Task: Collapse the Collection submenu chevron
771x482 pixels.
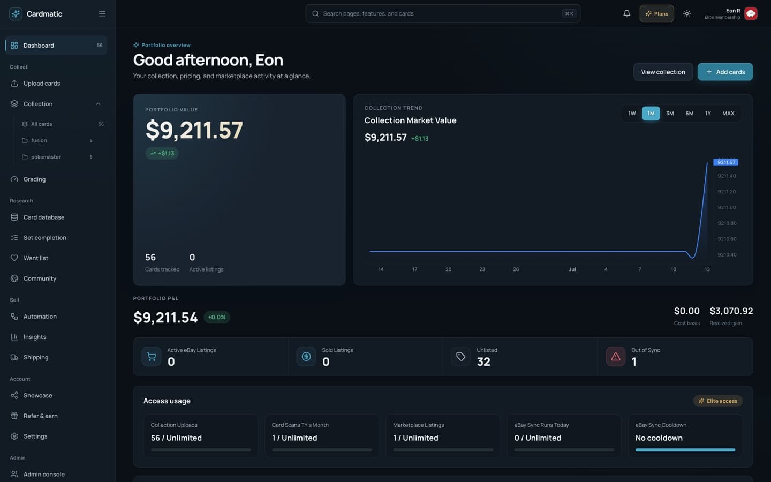Action: [x=98, y=104]
